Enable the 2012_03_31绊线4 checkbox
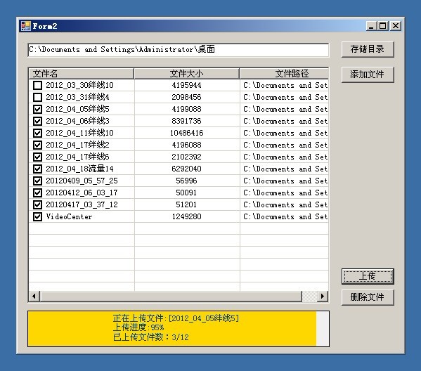 (x=37, y=97)
